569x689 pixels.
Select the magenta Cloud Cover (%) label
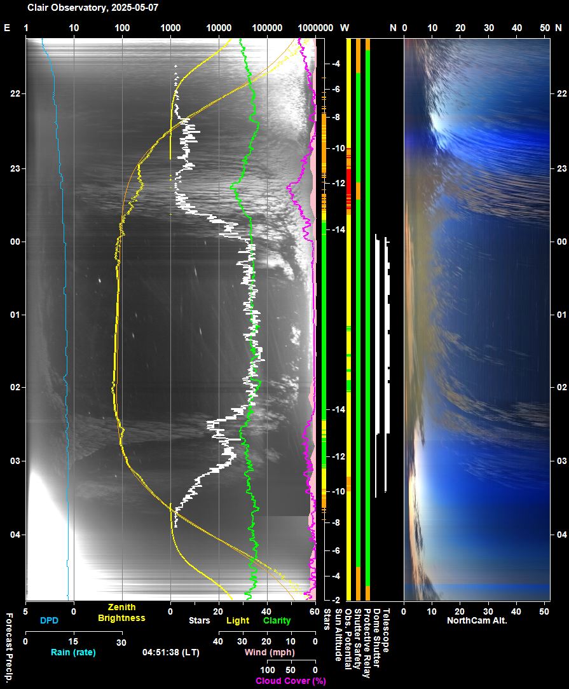pos(291,681)
